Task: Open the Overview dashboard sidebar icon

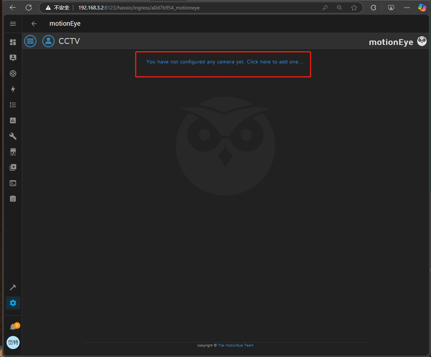Action: pos(13,42)
